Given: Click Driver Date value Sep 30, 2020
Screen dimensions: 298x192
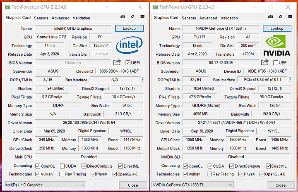Looking at the screenshot, I should 202,131.
